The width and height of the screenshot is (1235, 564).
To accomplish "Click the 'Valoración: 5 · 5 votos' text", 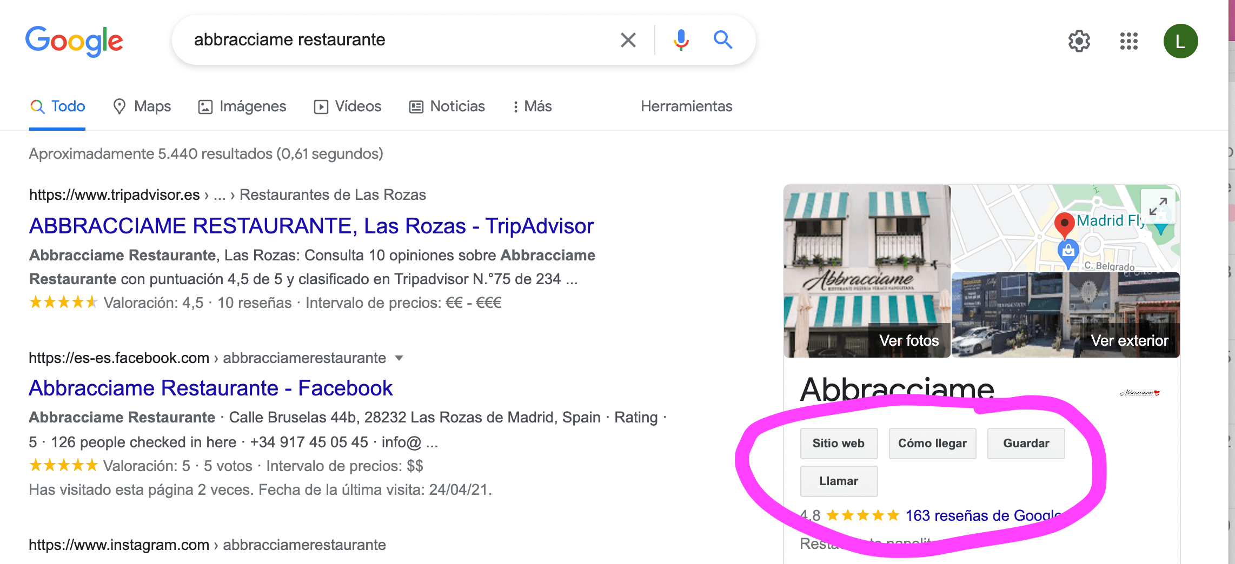I will point(178,466).
